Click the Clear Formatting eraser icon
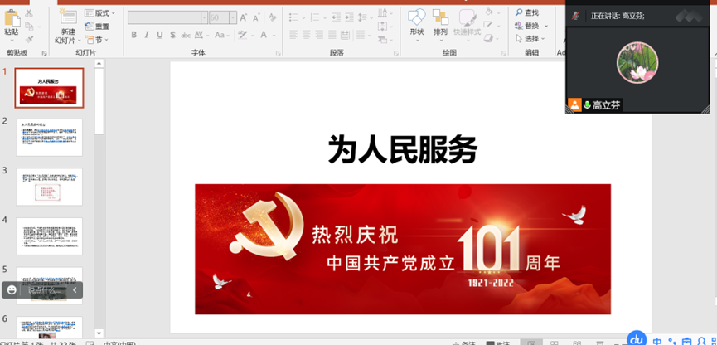This screenshot has height=345, width=717. (x=273, y=17)
